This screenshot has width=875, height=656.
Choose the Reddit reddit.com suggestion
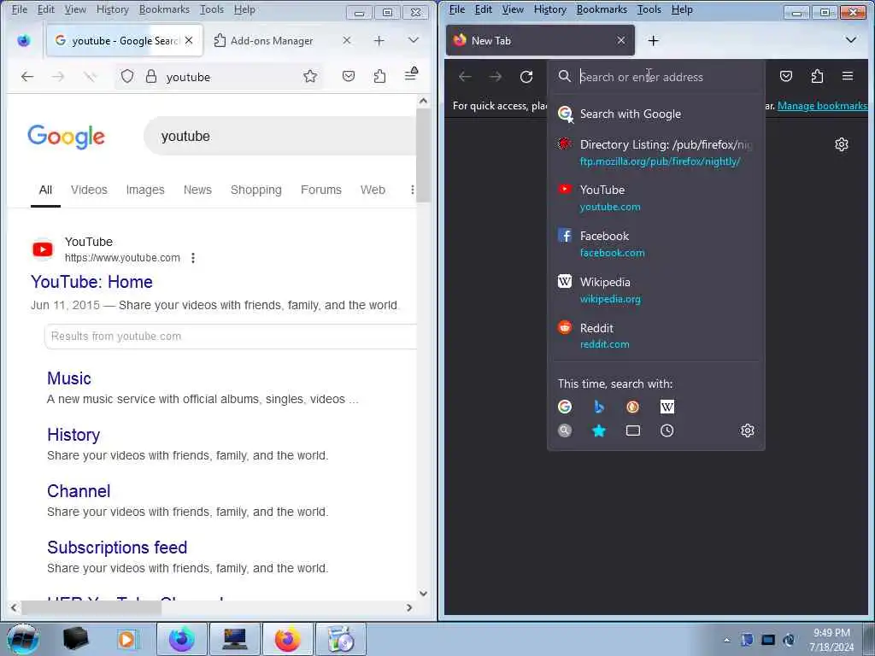[x=655, y=336]
